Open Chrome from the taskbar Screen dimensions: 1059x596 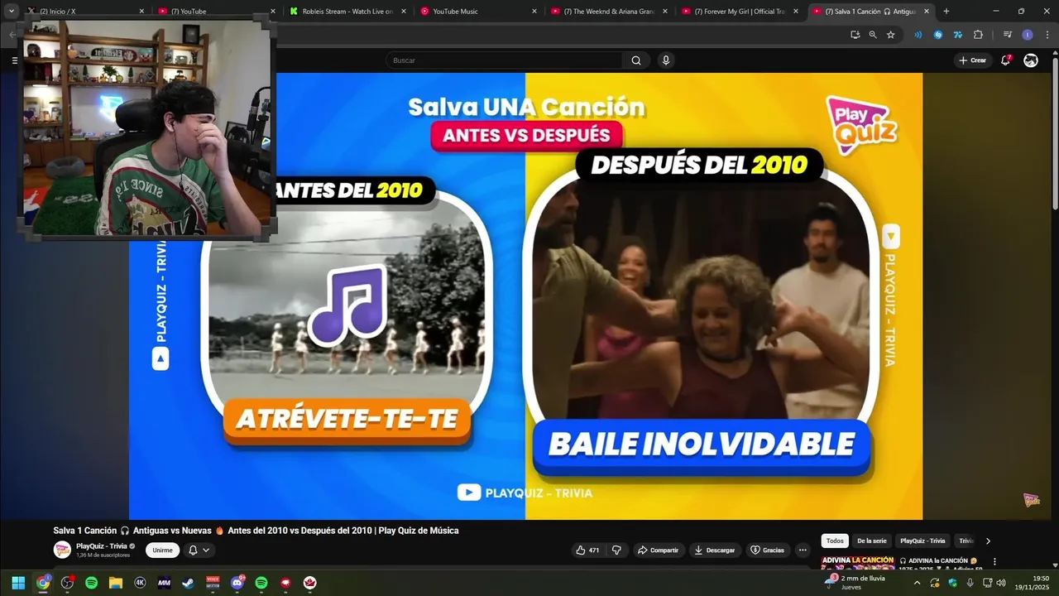[43, 583]
